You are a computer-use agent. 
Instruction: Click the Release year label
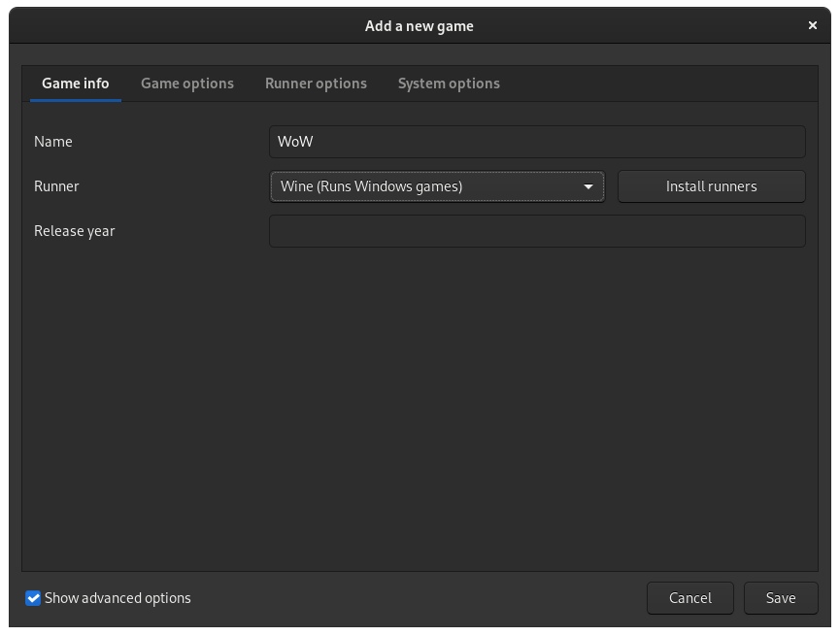pyautogui.click(x=75, y=231)
